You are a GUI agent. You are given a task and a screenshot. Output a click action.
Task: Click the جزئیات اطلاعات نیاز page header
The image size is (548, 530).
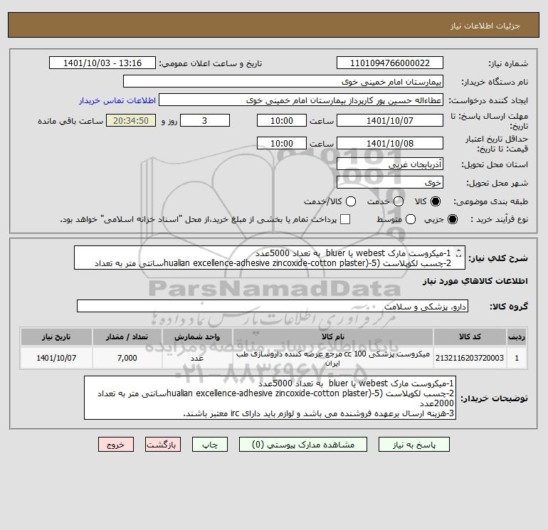pyautogui.click(x=274, y=25)
